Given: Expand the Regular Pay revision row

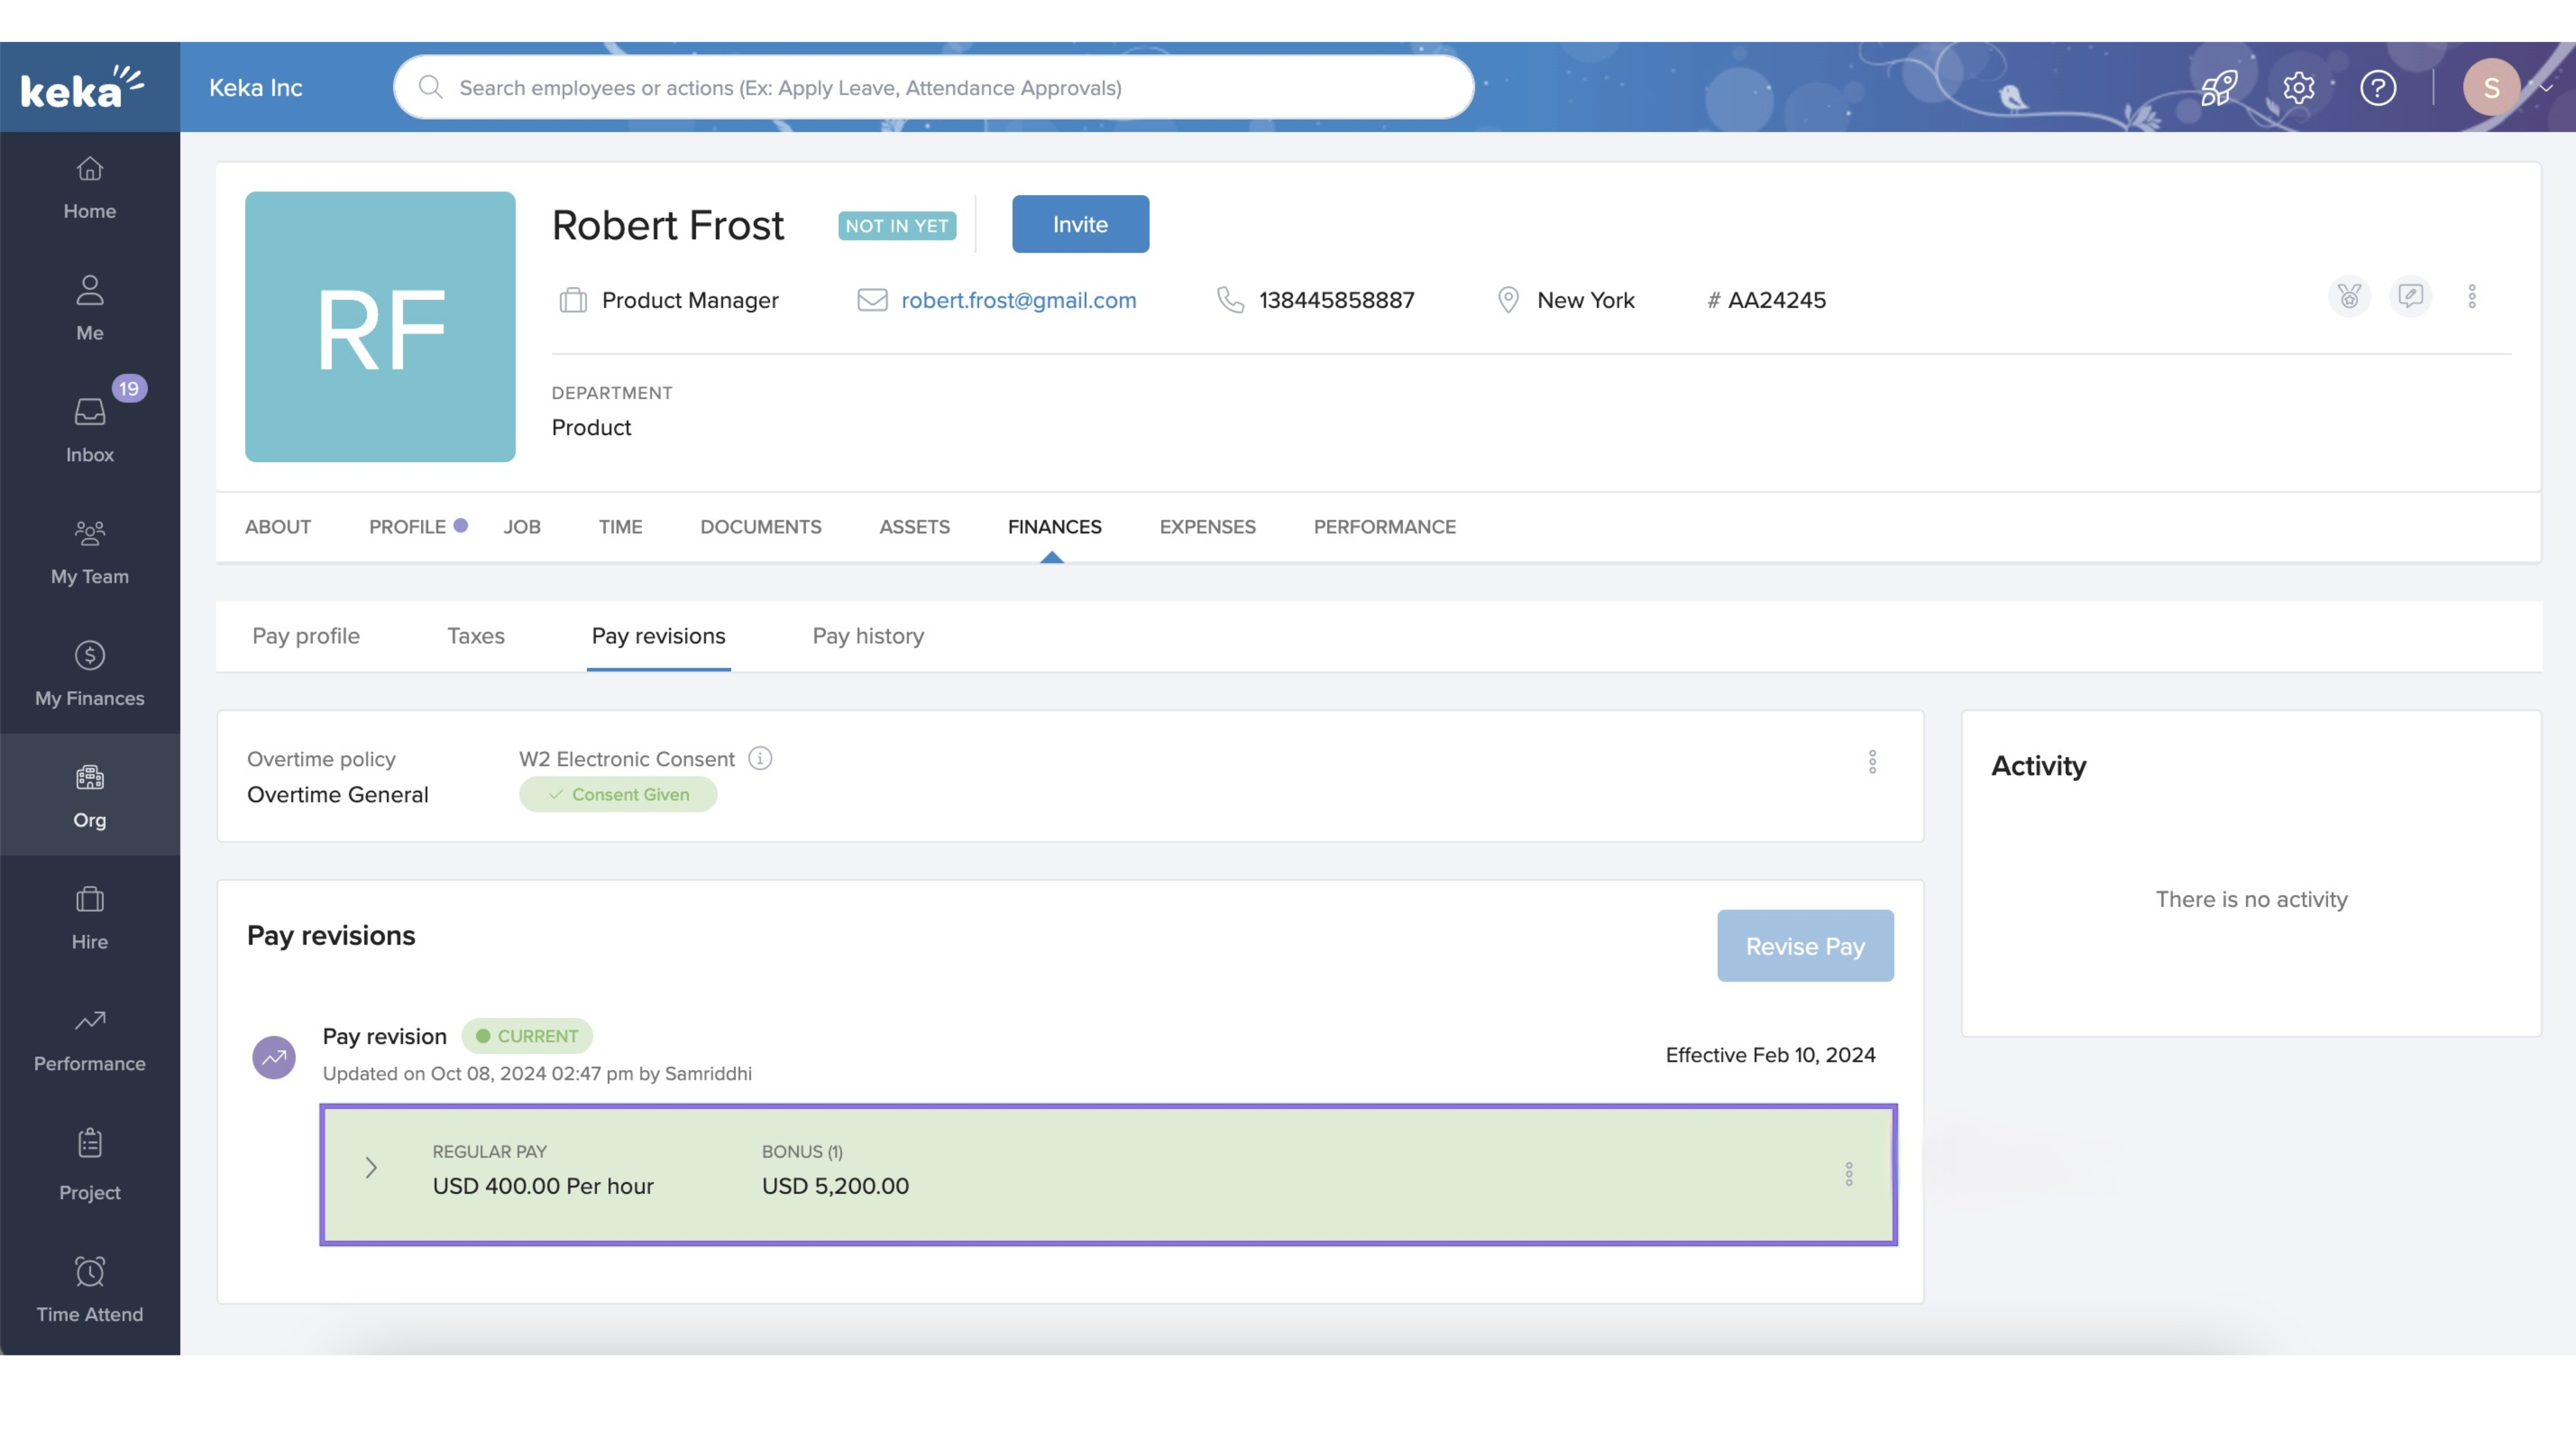Looking at the screenshot, I should pos(371,1168).
